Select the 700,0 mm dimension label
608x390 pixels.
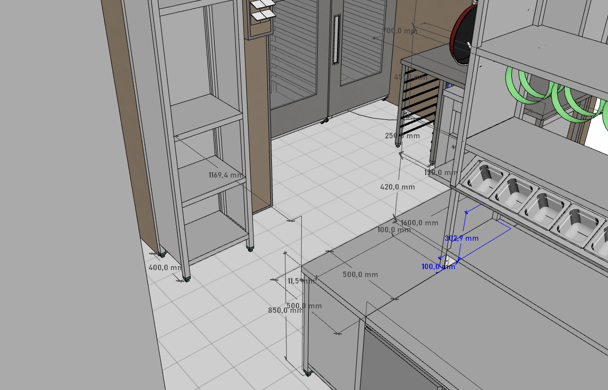399,31
